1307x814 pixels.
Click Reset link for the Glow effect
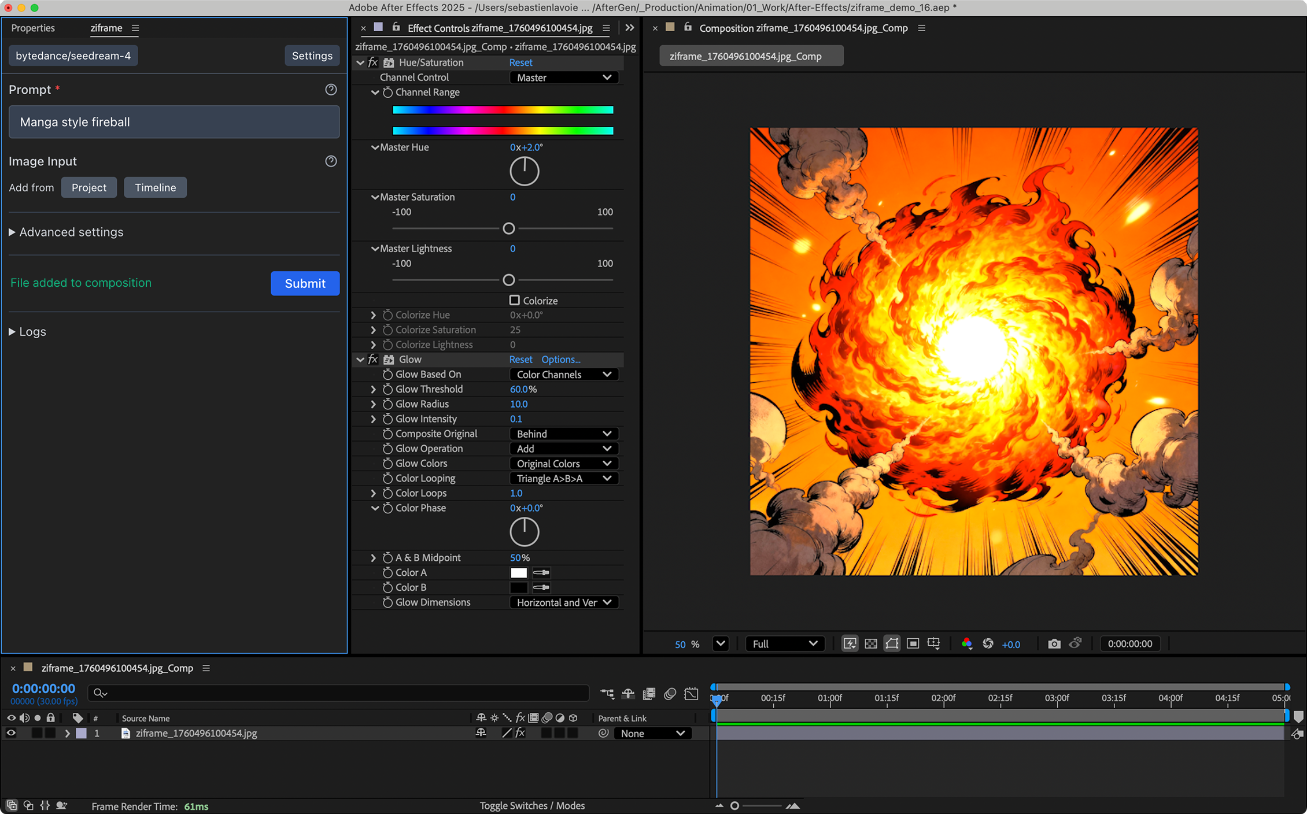[520, 360]
